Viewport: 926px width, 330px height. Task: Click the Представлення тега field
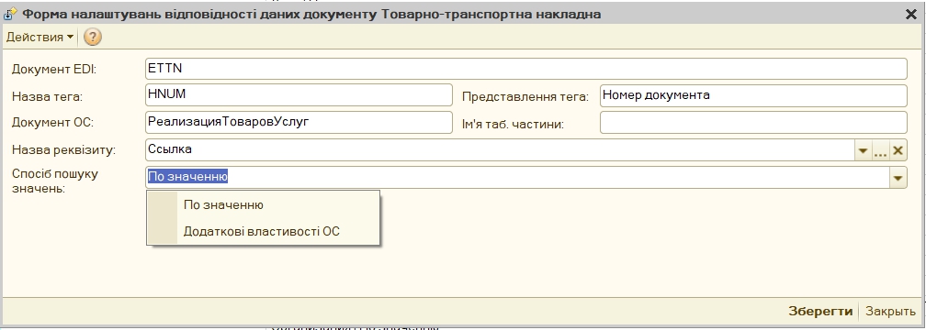pos(753,95)
